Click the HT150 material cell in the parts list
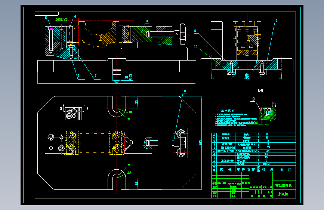The image size is (324, 210). (266, 164)
